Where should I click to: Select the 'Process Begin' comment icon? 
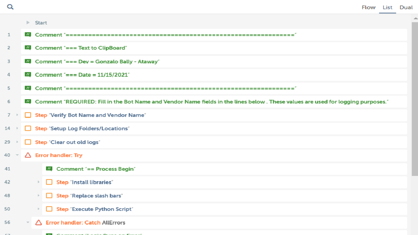click(49, 169)
